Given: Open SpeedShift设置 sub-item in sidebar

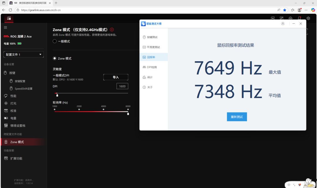Looking at the screenshot, I should tap(23, 89).
